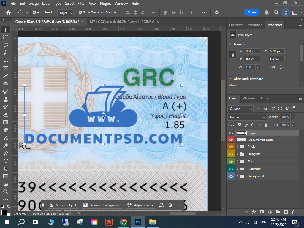Click the Remove background button
The image size is (304, 228).
(x=102, y=205)
